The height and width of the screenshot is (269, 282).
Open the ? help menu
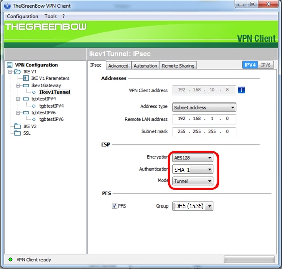[x=63, y=16]
